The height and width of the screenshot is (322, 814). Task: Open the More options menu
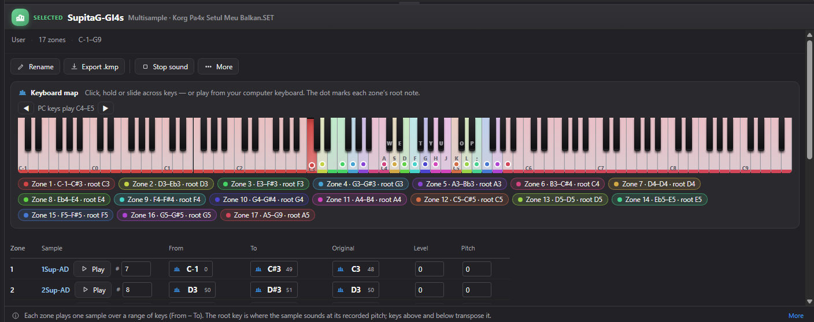pyautogui.click(x=218, y=66)
